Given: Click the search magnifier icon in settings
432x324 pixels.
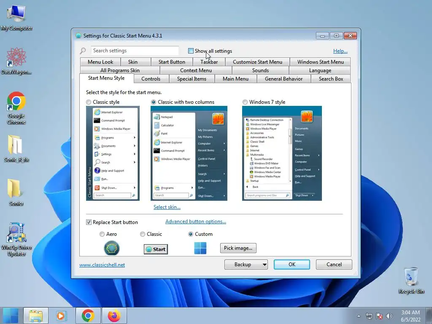Looking at the screenshot, I should pyautogui.click(x=83, y=51).
